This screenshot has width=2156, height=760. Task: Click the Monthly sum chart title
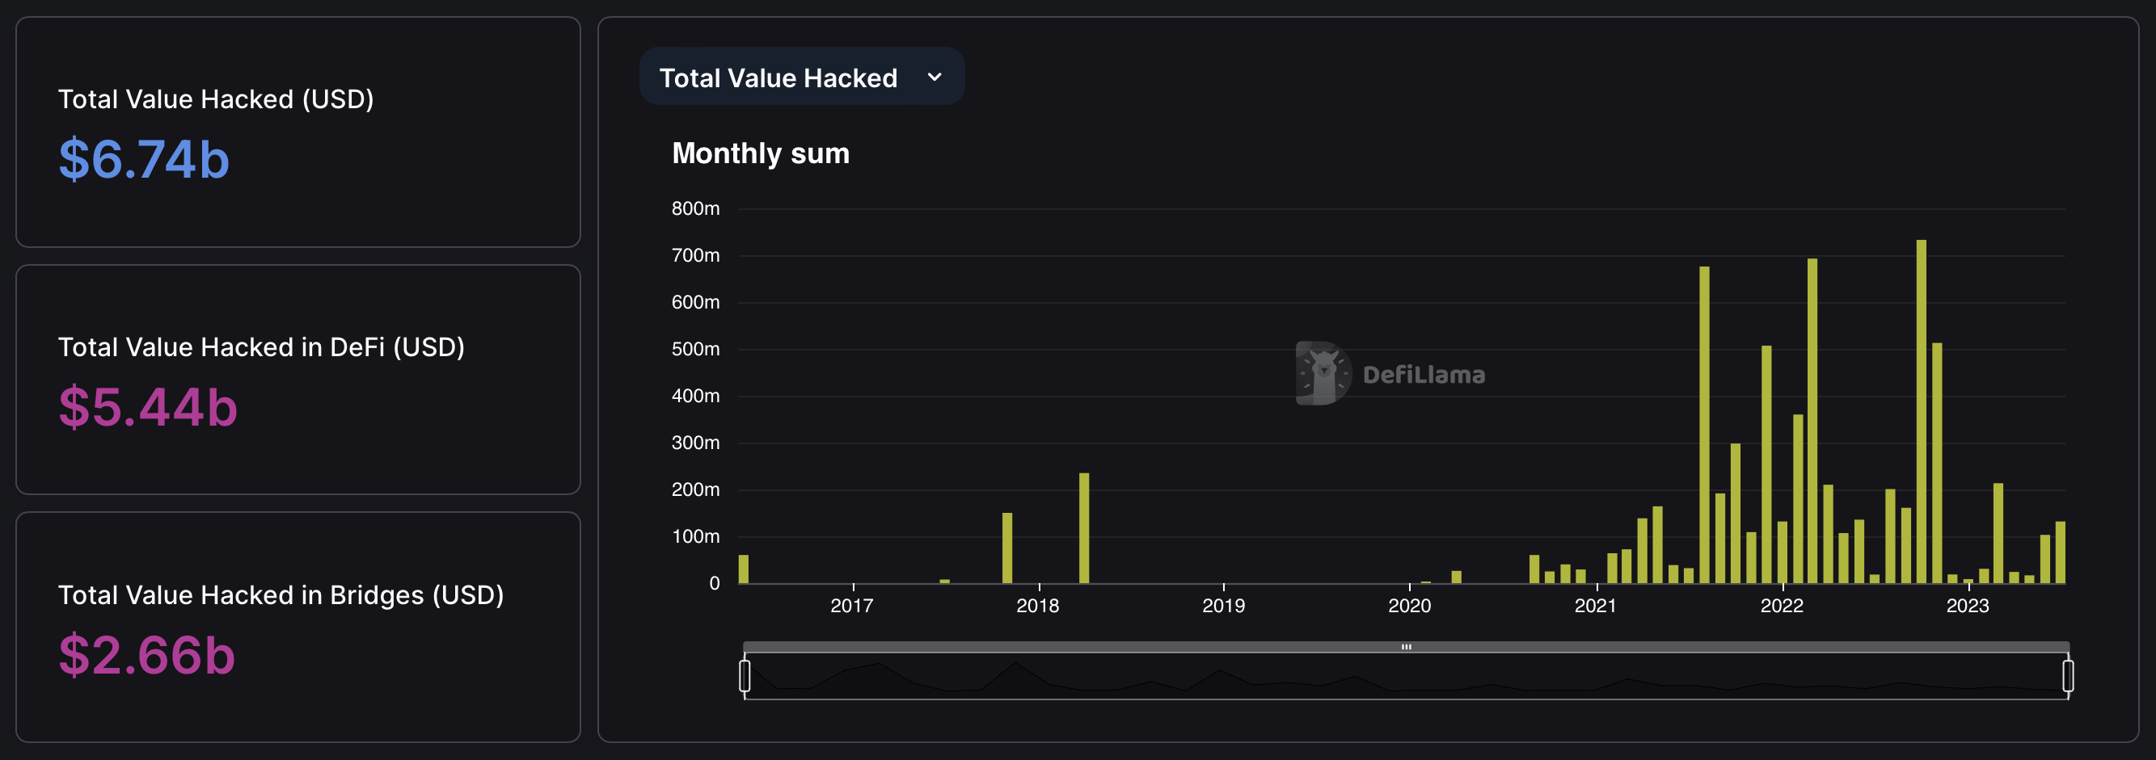coord(761,153)
